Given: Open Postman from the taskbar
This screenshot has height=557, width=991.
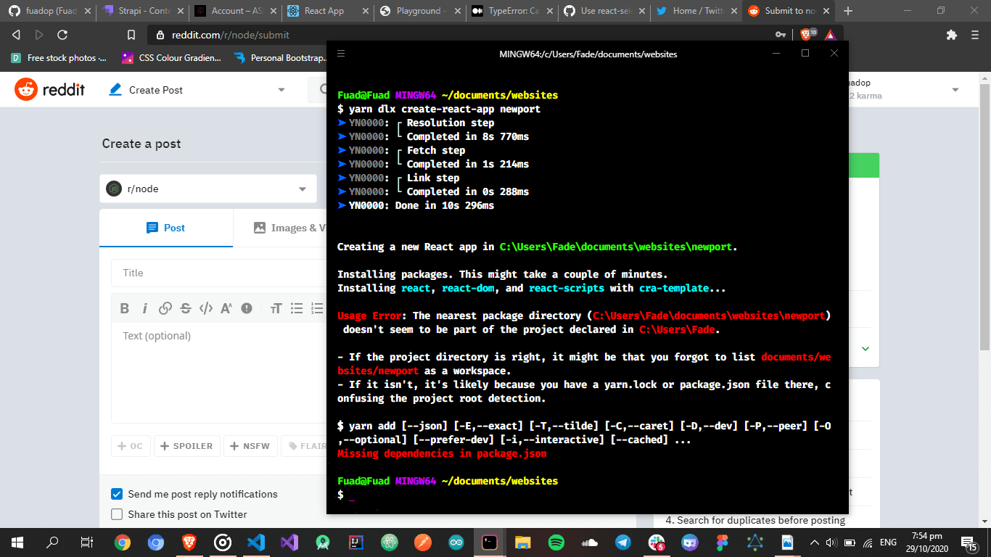Looking at the screenshot, I should coord(423,542).
